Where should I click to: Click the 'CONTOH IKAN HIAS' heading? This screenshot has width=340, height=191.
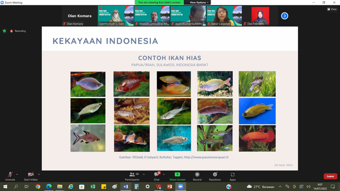click(170, 58)
